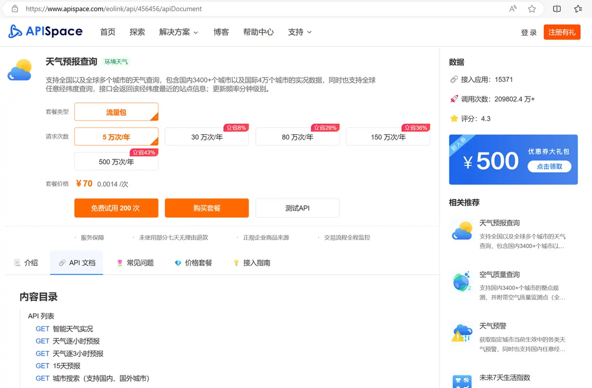The width and height of the screenshot is (592, 388).
Task: Switch to the 介绍 tab
Action: click(x=26, y=263)
